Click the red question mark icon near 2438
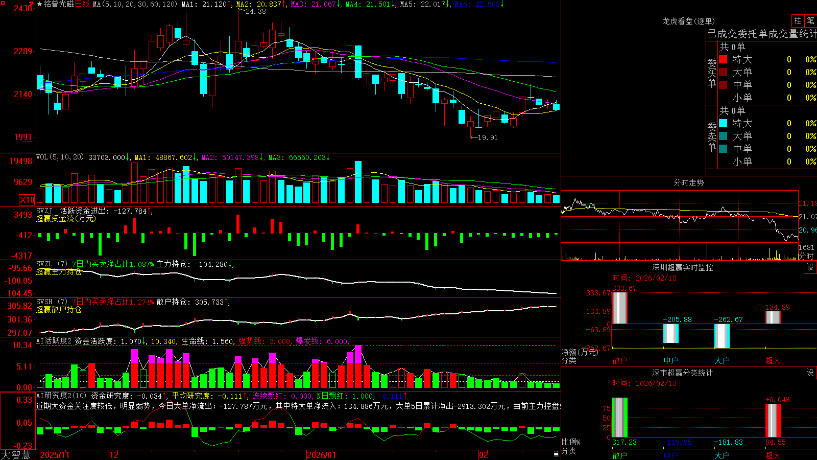The height and width of the screenshot is (460, 817). pyautogui.click(x=31, y=4)
